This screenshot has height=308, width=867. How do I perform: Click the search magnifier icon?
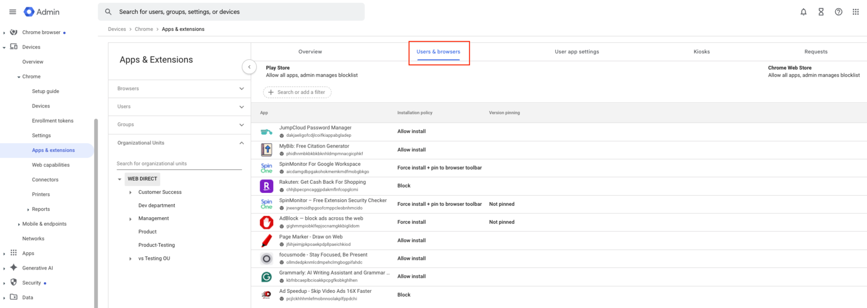tap(108, 12)
